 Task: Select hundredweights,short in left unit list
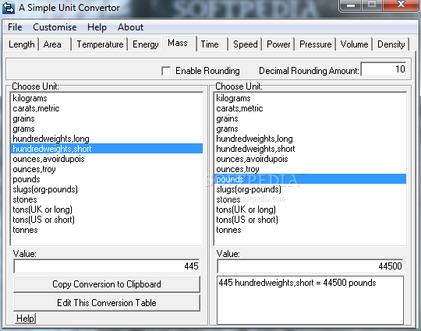(x=107, y=149)
